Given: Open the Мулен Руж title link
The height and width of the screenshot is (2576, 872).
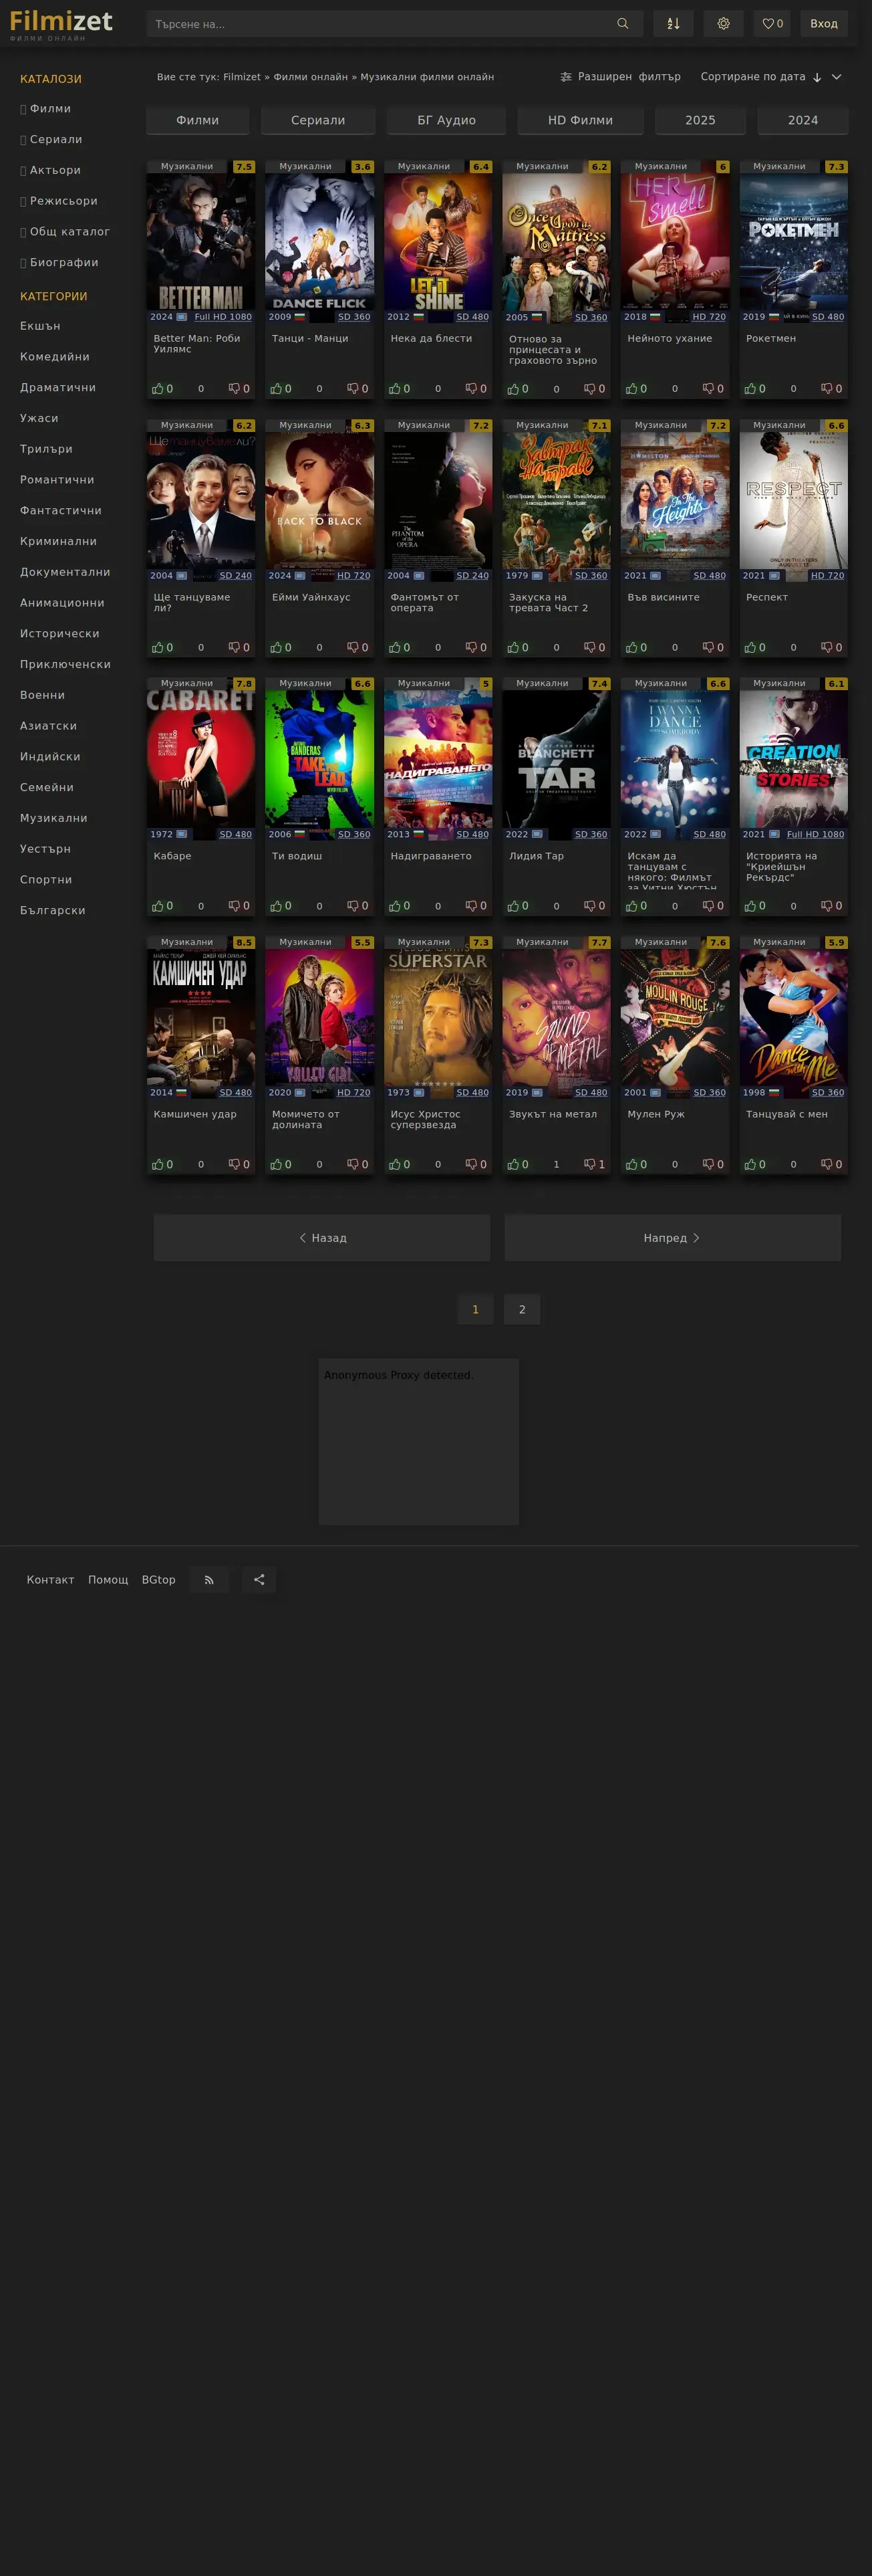Looking at the screenshot, I should (656, 1115).
